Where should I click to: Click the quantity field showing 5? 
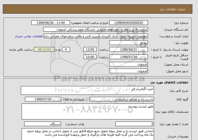pos(134,124)
